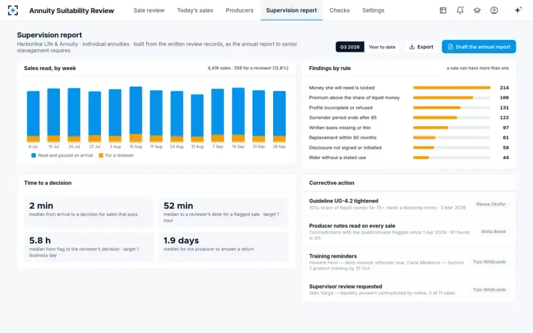Click the '52 min' reviewer desk card
Screen dimensions: 533x333
(223, 212)
